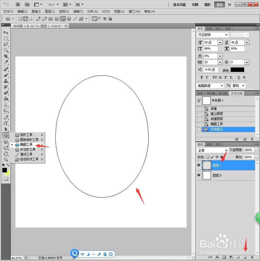The image size is (260, 261).
Task: Hide 图层 0 layer visibility eye
Action: tap(199, 175)
